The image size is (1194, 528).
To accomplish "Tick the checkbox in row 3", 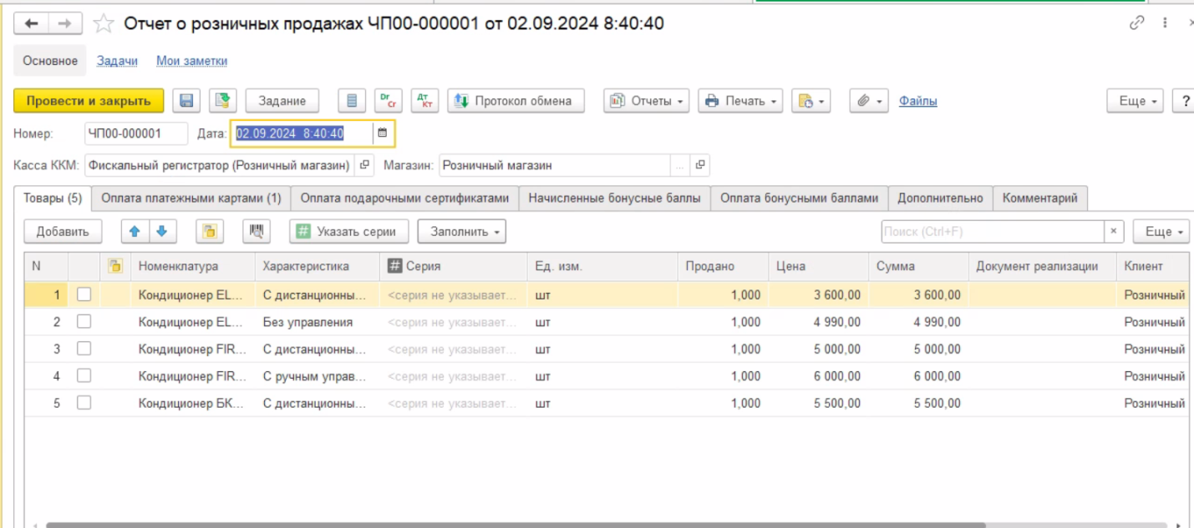I will [84, 349].
